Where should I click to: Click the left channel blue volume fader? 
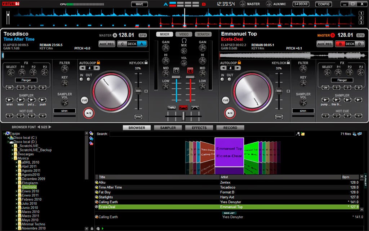(x=176, y=77)
